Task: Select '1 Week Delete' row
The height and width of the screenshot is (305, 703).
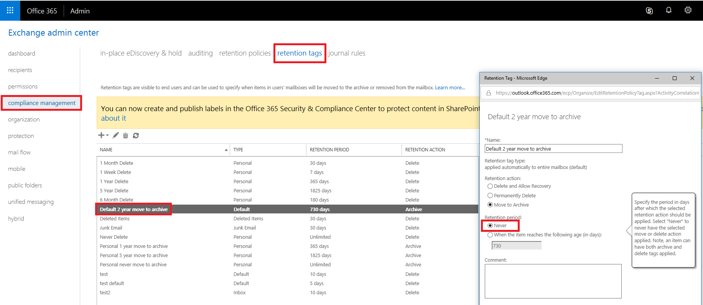Action: click(x=288, y=172)
